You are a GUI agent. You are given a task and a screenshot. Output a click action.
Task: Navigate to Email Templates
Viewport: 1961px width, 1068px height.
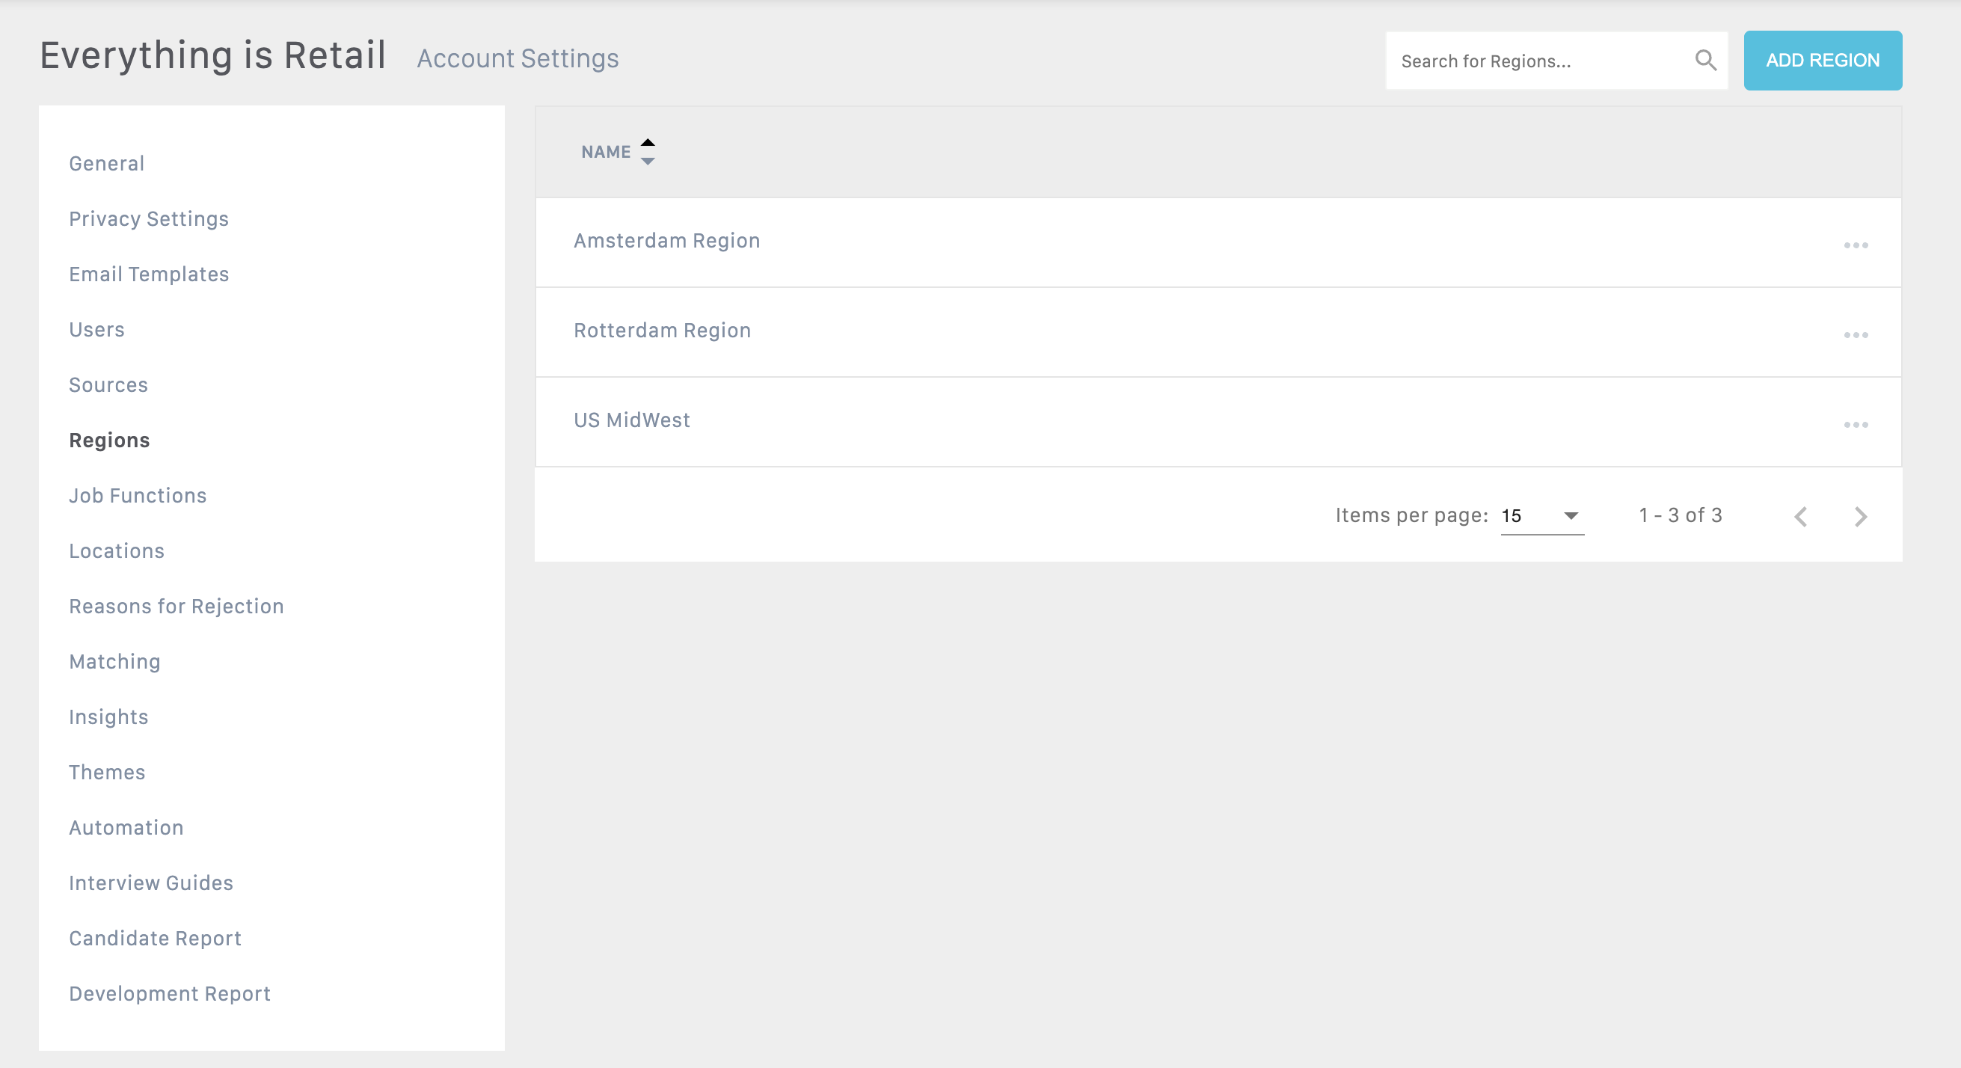coord(148,274)
